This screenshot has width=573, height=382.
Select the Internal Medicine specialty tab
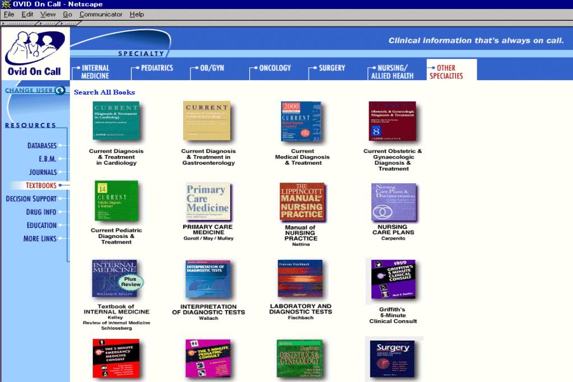[95, 72]
